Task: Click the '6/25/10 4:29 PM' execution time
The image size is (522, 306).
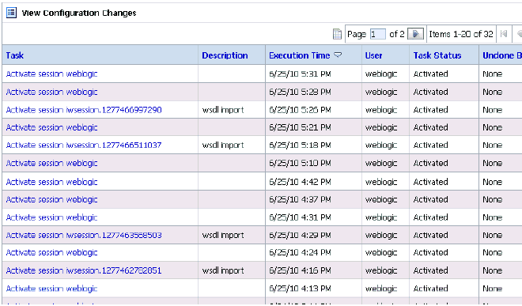Action: coord(300,235)
